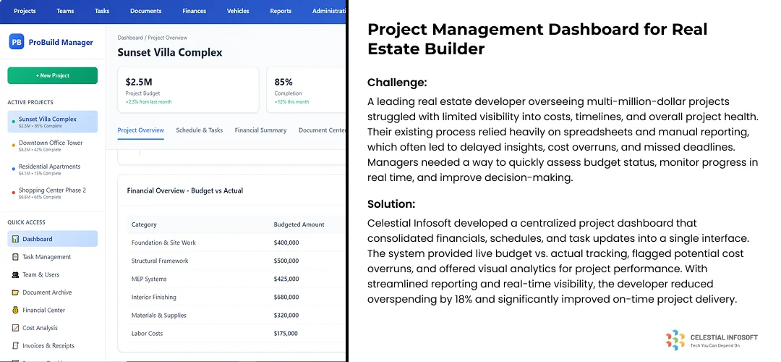Click the Dashboard breadcrumb link

(129, 38)
